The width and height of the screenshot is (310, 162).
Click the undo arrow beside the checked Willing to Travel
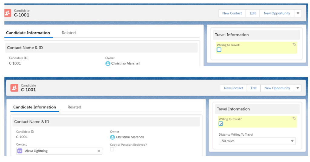click(294, 119)
